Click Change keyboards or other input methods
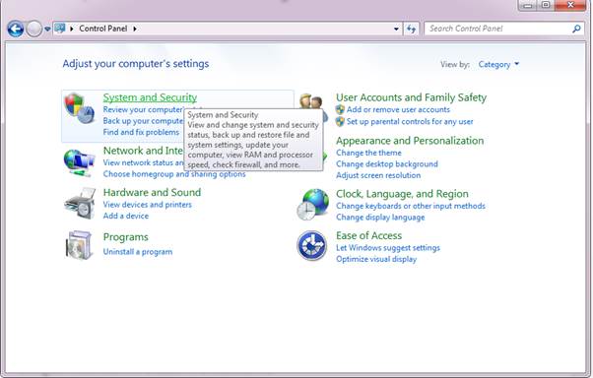 tap(411, 206)
